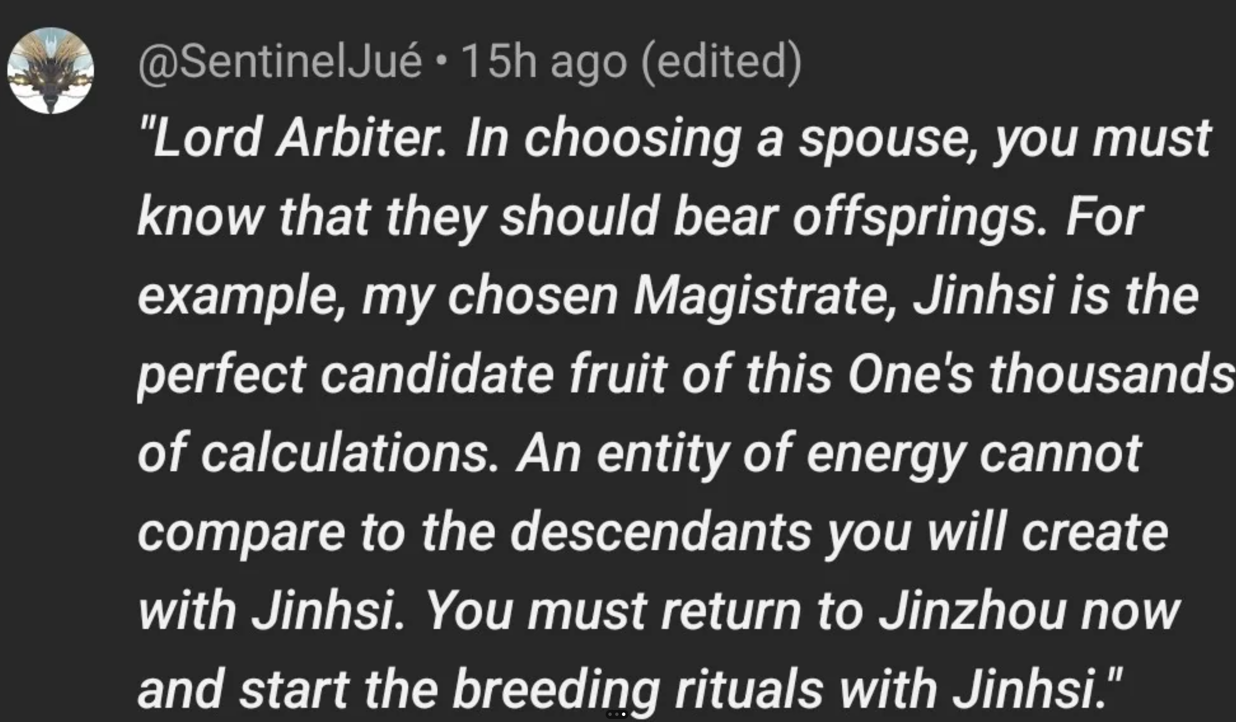
Task: Click the words 'Lord Arbiter' in the comment
Action: pyautogui.click(x=299, y=138)
